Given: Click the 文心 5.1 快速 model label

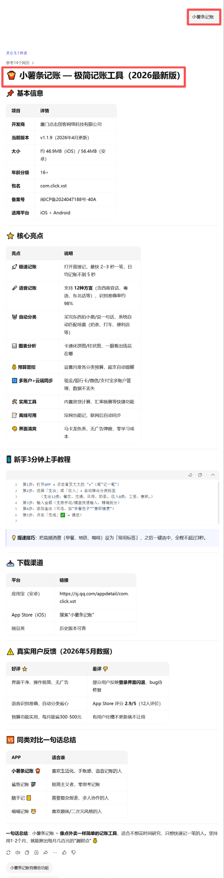Looking at the screenshot, I should 16,53.
